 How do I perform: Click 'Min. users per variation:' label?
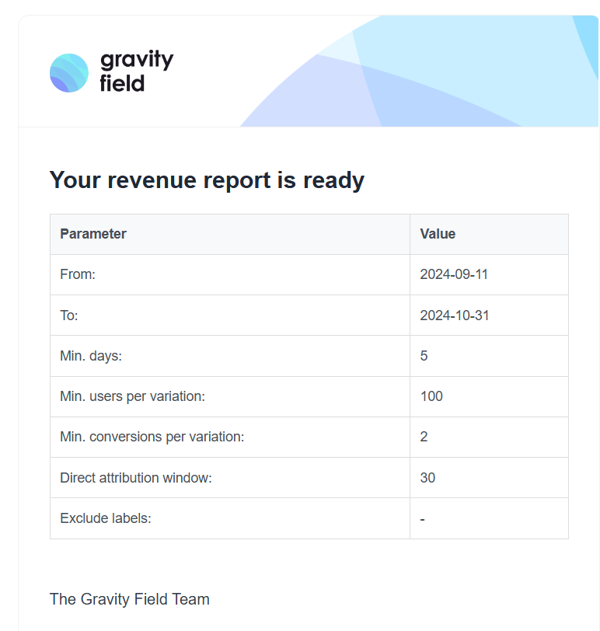(132, 396)
